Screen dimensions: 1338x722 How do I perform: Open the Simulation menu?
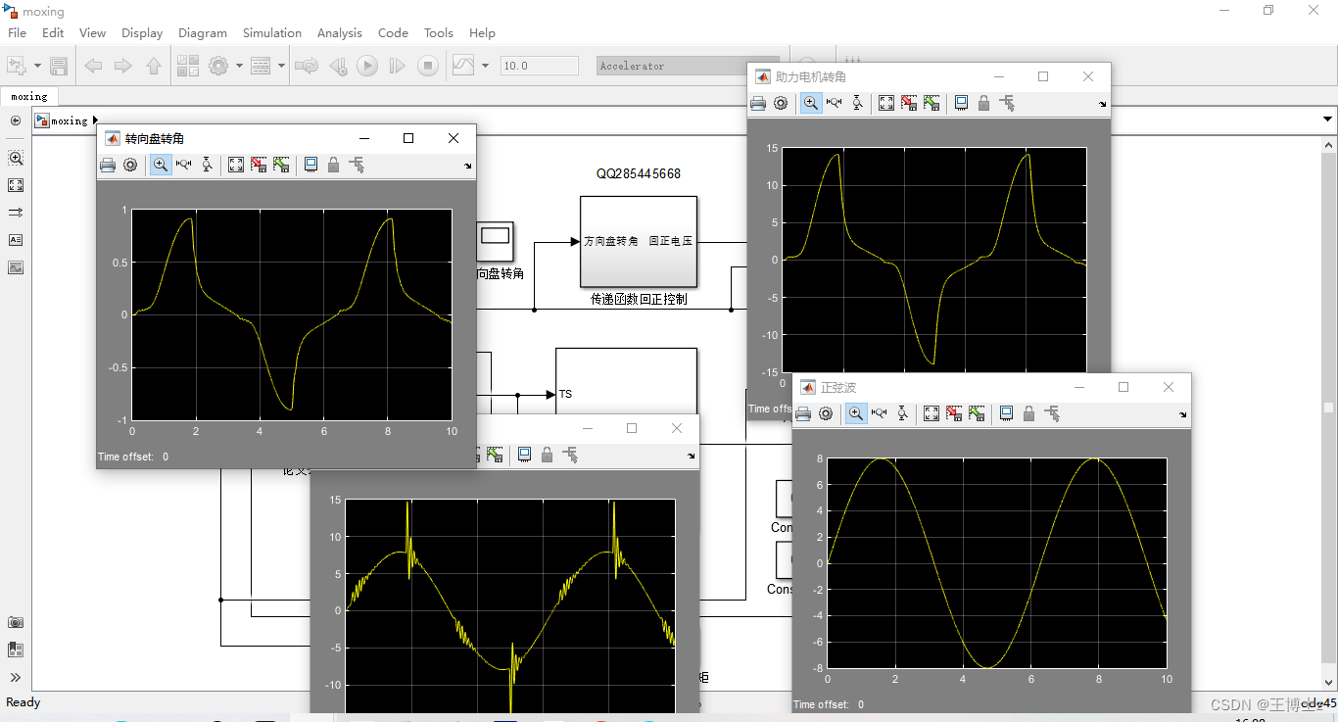[x=271, y=32]
